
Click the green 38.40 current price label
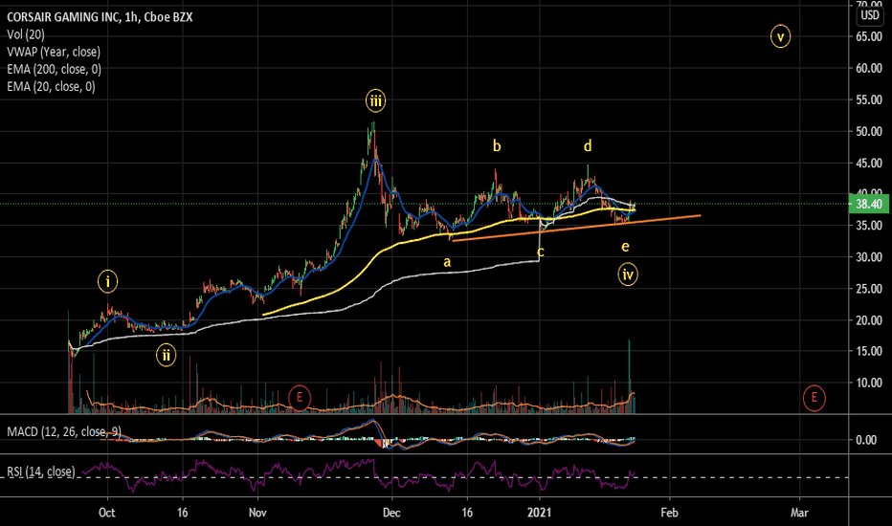click(869, 204)
